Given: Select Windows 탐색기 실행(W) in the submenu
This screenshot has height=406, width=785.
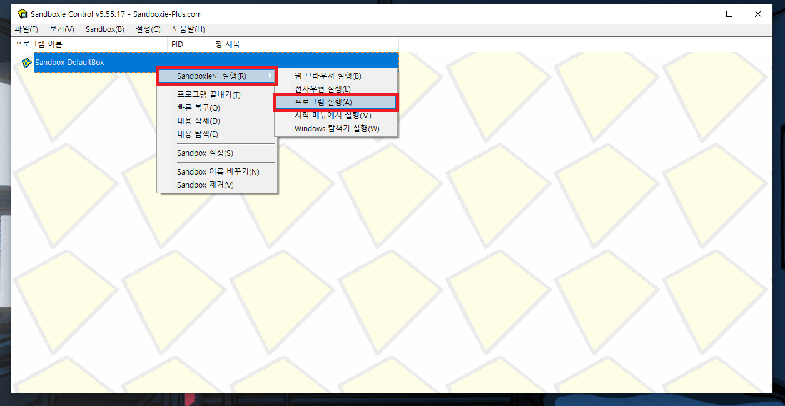Looking at the screenshot, I should pyautogui.click(x=336, y=129).
